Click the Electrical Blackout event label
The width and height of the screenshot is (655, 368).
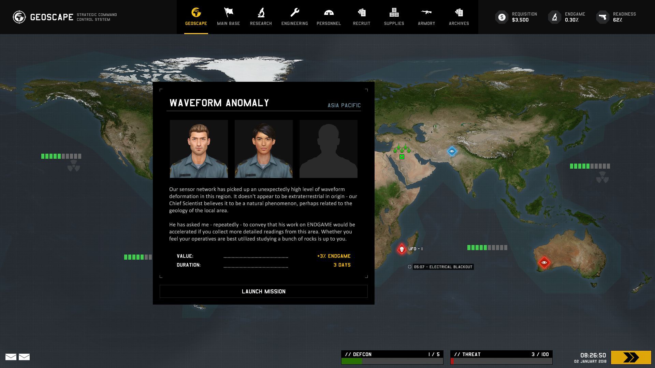pyautogui.click(x=442, y=267)
